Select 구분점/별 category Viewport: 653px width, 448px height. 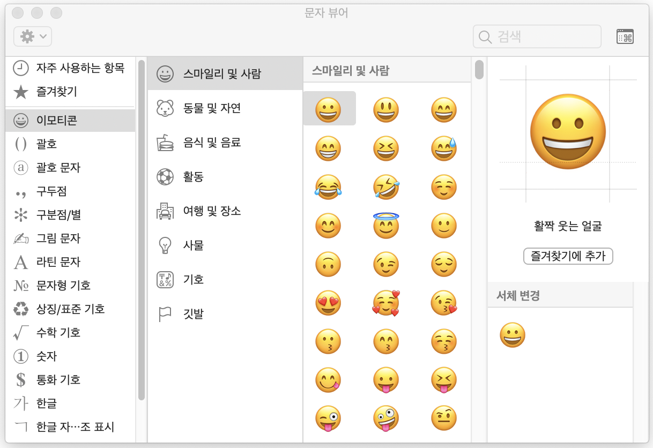coord(70,215)
